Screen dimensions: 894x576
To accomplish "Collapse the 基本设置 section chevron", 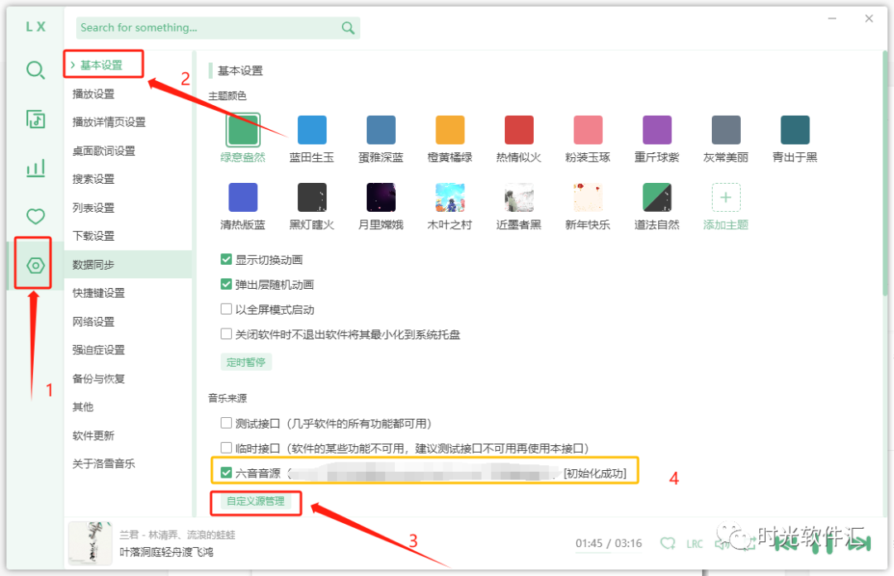I will coord(71,63).
